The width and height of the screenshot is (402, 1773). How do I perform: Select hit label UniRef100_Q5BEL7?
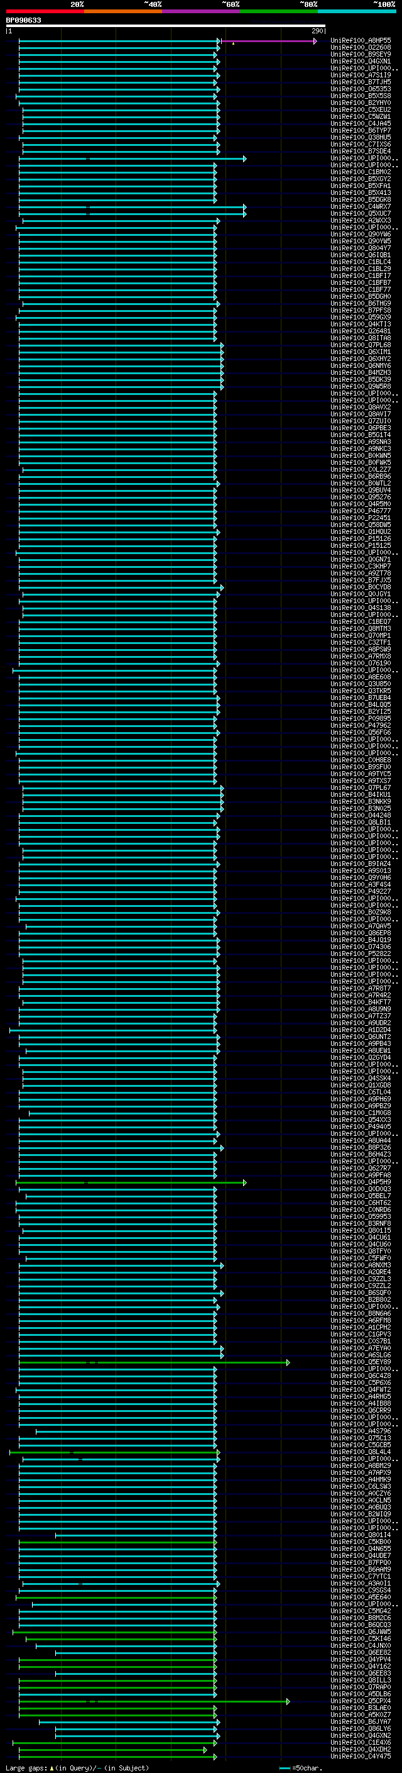click(x=360, y=1196)
